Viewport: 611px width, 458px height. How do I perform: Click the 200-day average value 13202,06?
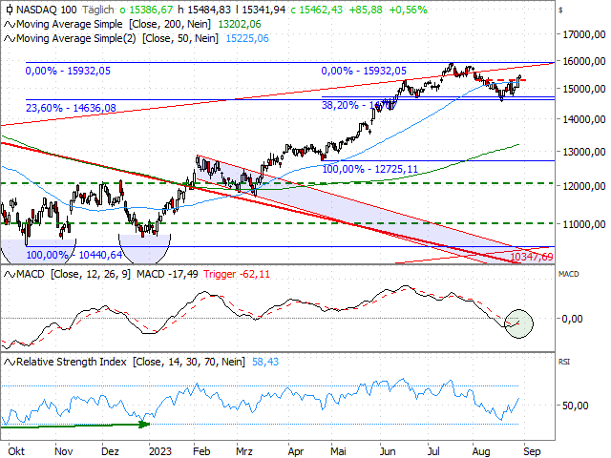(240, 24)
